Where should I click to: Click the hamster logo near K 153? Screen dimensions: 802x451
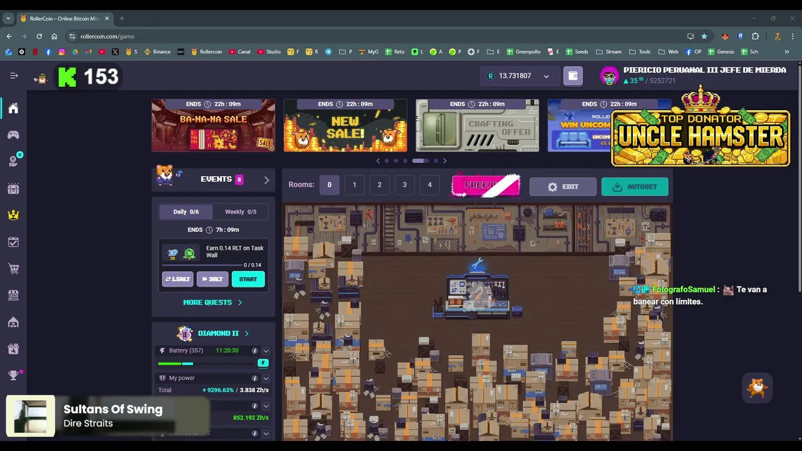[41, 78]
